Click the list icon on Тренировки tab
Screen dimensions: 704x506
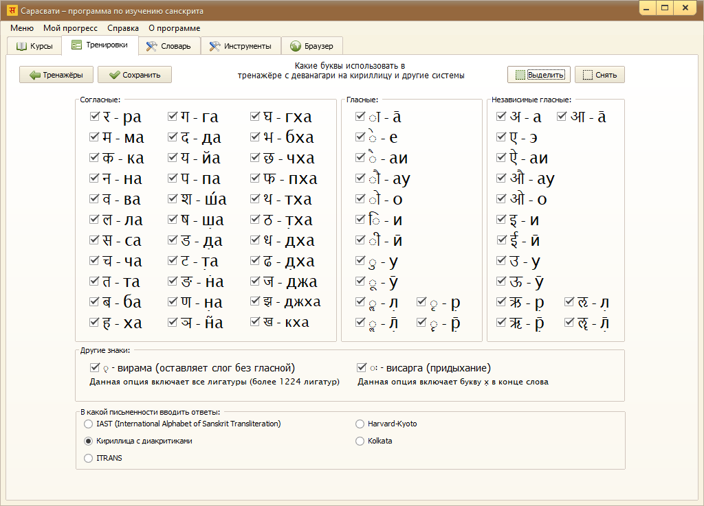pyautogui.click(x=76, y=45)
